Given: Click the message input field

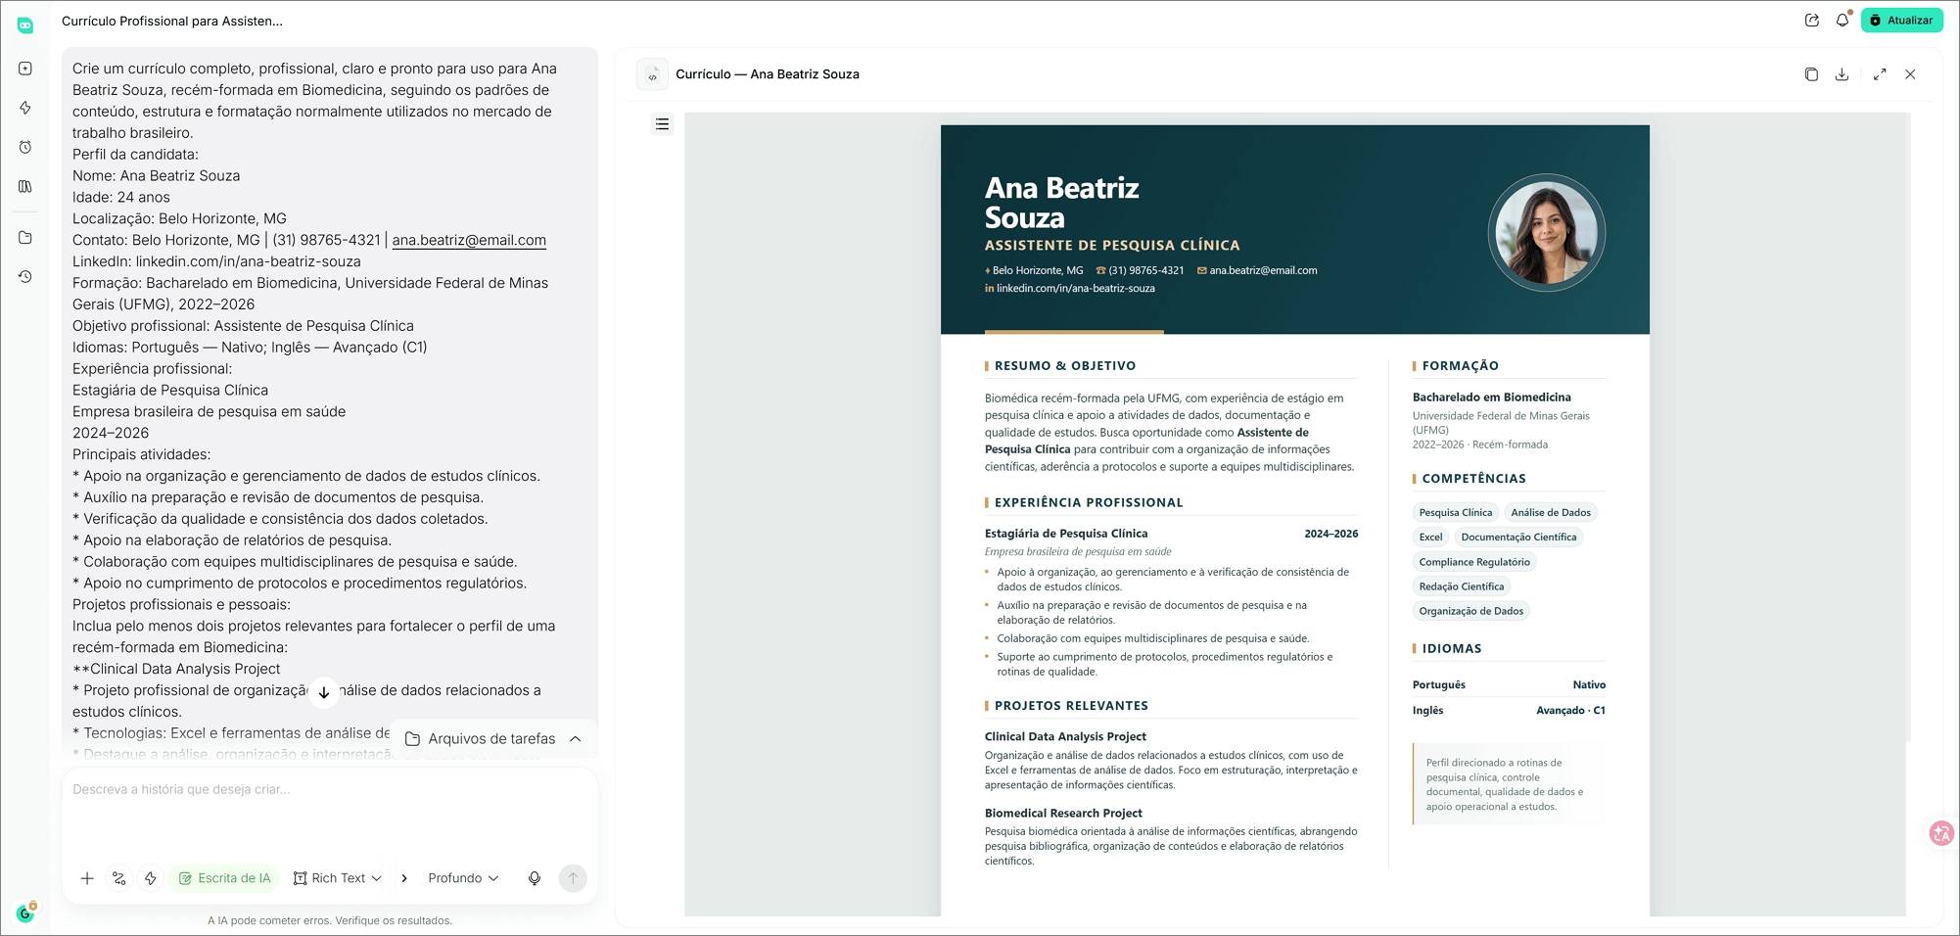Looking at the screenshot, I should [x=330, y=813].
